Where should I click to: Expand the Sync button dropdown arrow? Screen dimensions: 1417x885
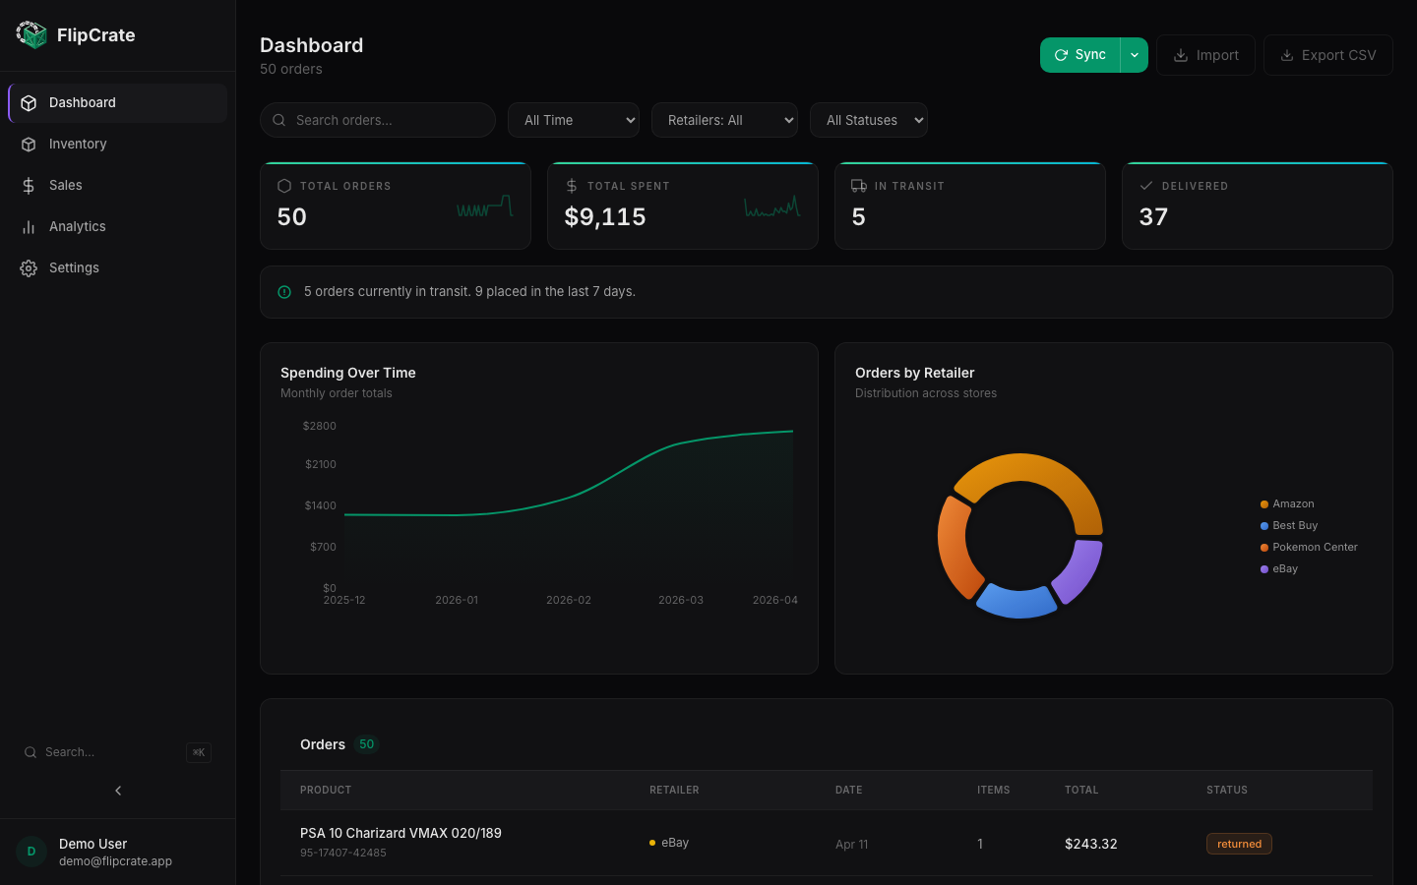tap(1134, 55)
